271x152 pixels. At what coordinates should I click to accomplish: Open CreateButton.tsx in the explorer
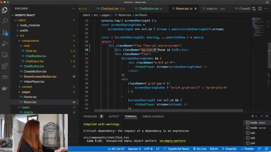tap(44, 71)
